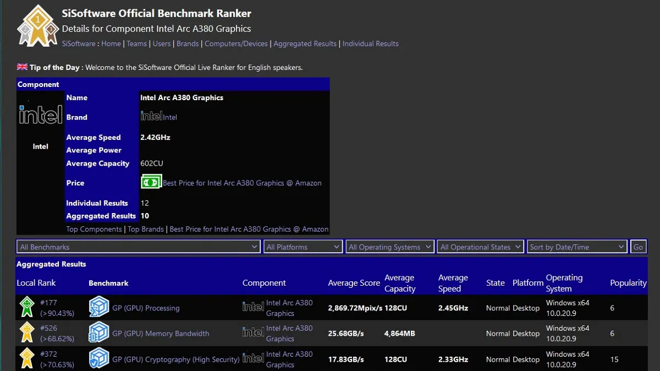Open Best Price link in Price row
The height and width of the screenshot is (371, 660).
(242, 183)
